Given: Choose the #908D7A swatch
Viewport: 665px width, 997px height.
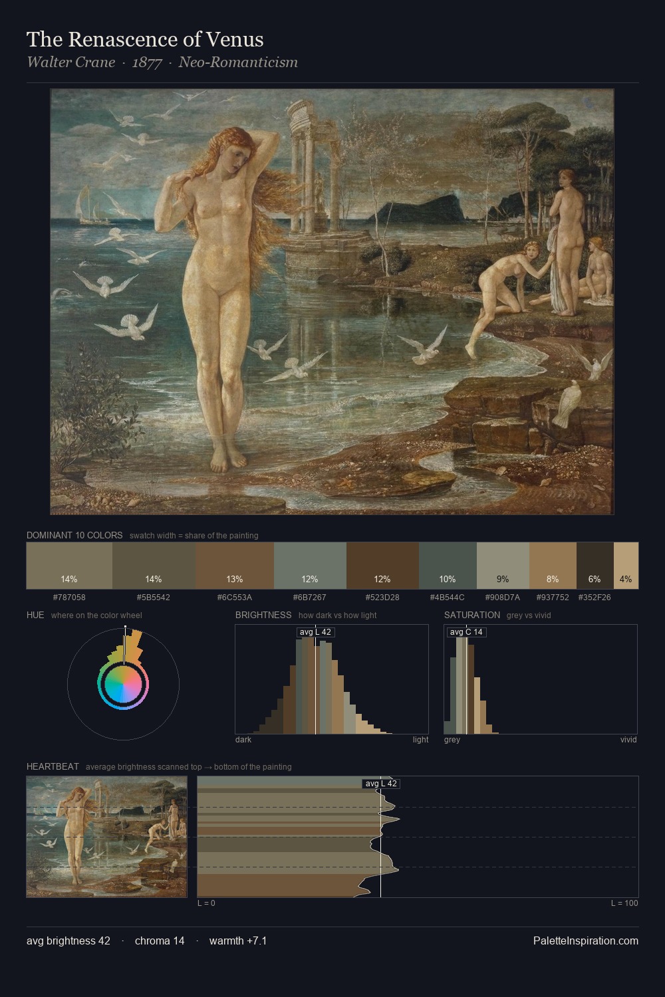Looking at the screenshot, I should point(503,566).
